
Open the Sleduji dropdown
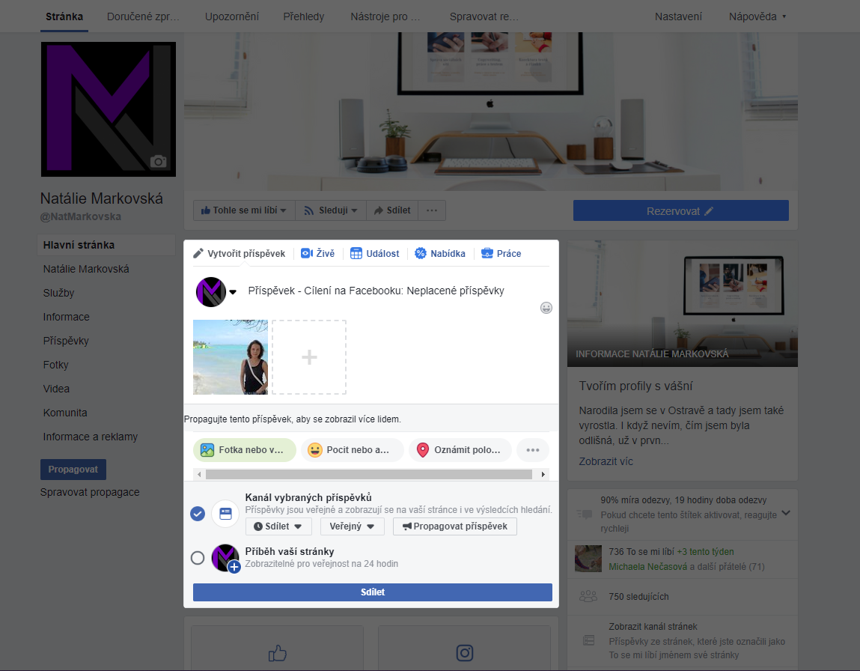coord(331,210)
